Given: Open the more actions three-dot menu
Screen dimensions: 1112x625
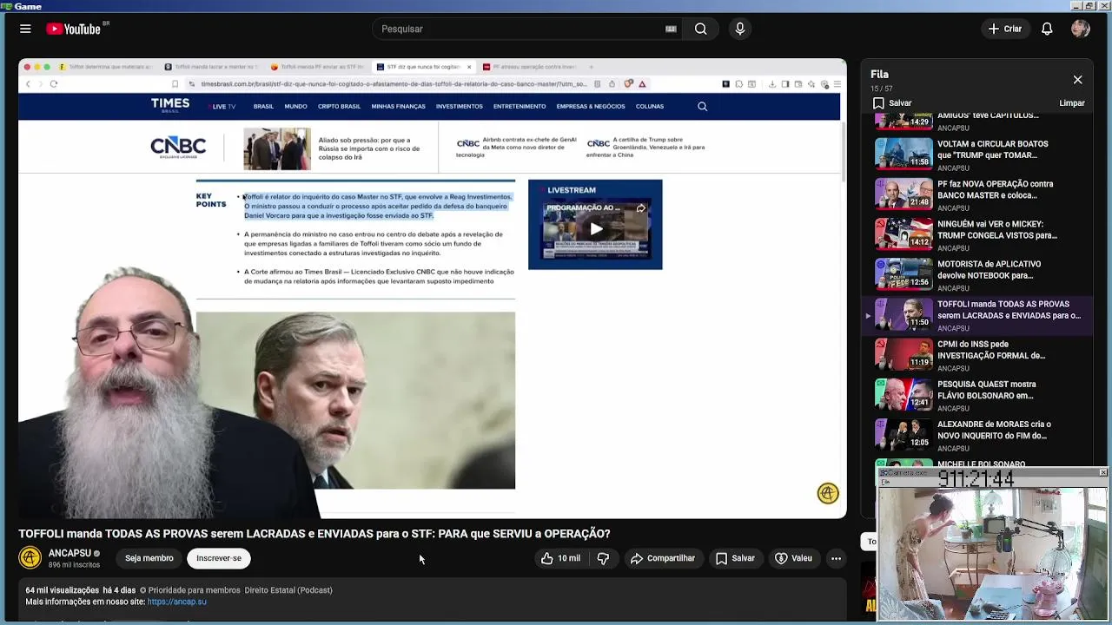Looking at the screenshot, I should coord(836,558).
